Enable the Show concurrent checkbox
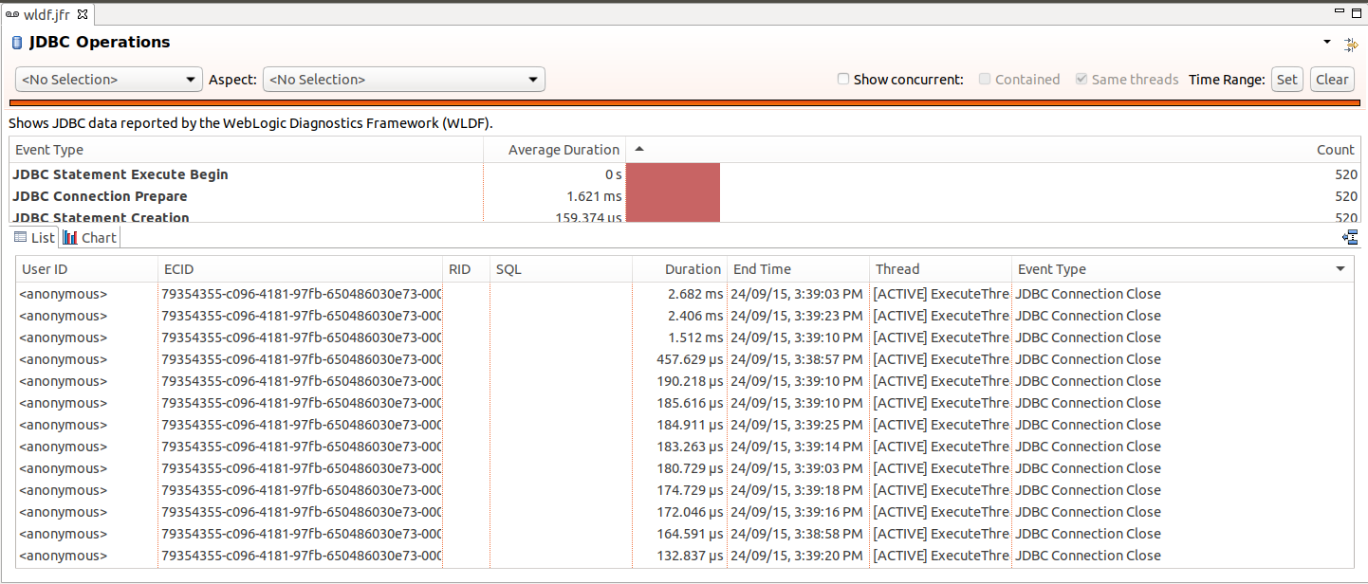1368x584 pixels. coord(843,80)
